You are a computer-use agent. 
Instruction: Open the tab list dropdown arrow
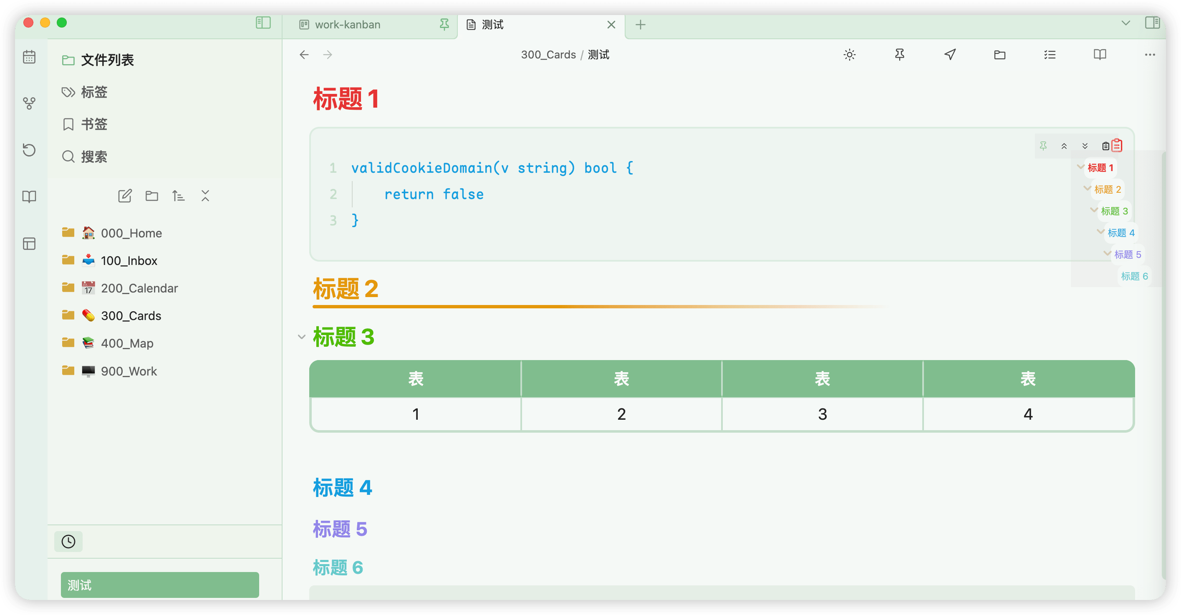pos(1125,23)
